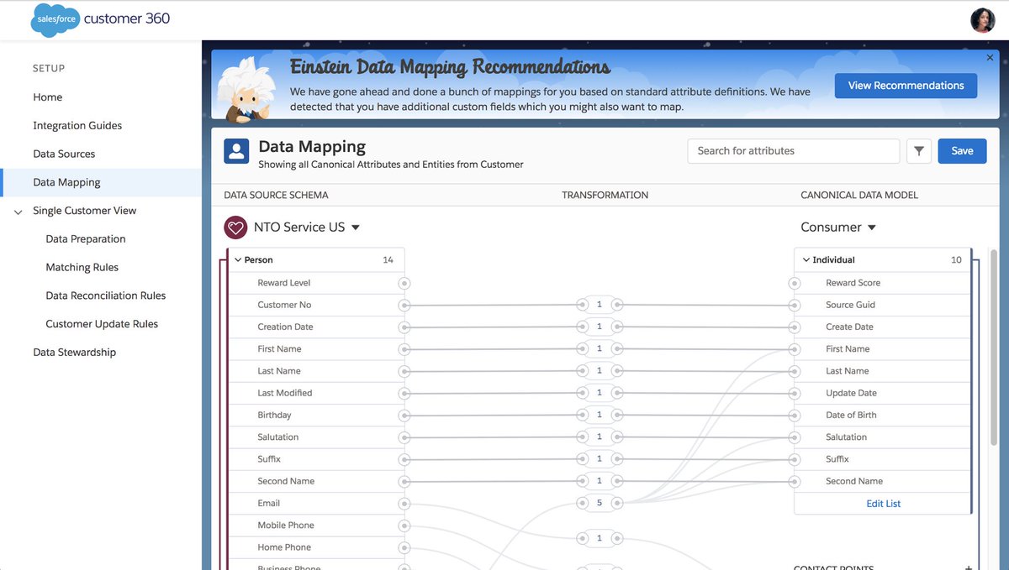
Task: Save the data mapping
Action: tap(962, 151)
